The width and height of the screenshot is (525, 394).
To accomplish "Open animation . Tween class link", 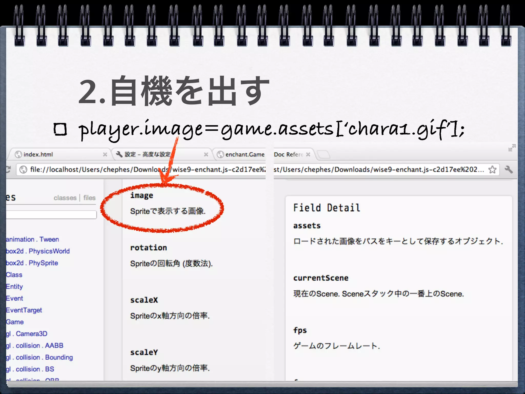I will click(33, 239).
